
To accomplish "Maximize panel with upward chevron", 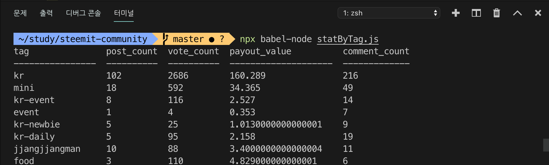I will point(517,13).
